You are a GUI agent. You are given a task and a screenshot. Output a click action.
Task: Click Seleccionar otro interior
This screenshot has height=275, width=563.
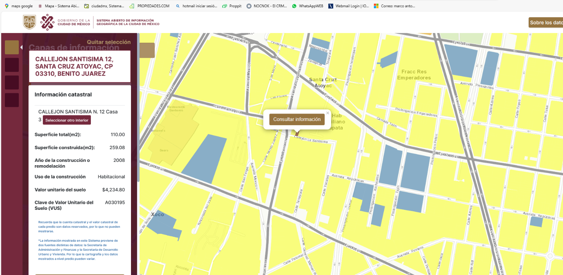click(67, 120)
